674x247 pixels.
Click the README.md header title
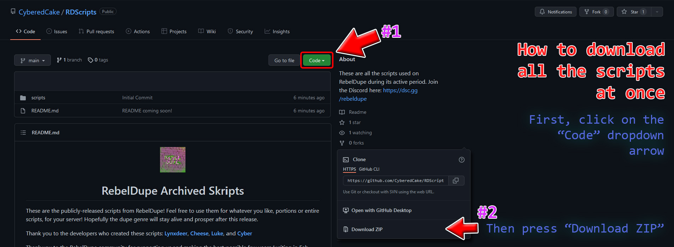[x=46, y=133]
